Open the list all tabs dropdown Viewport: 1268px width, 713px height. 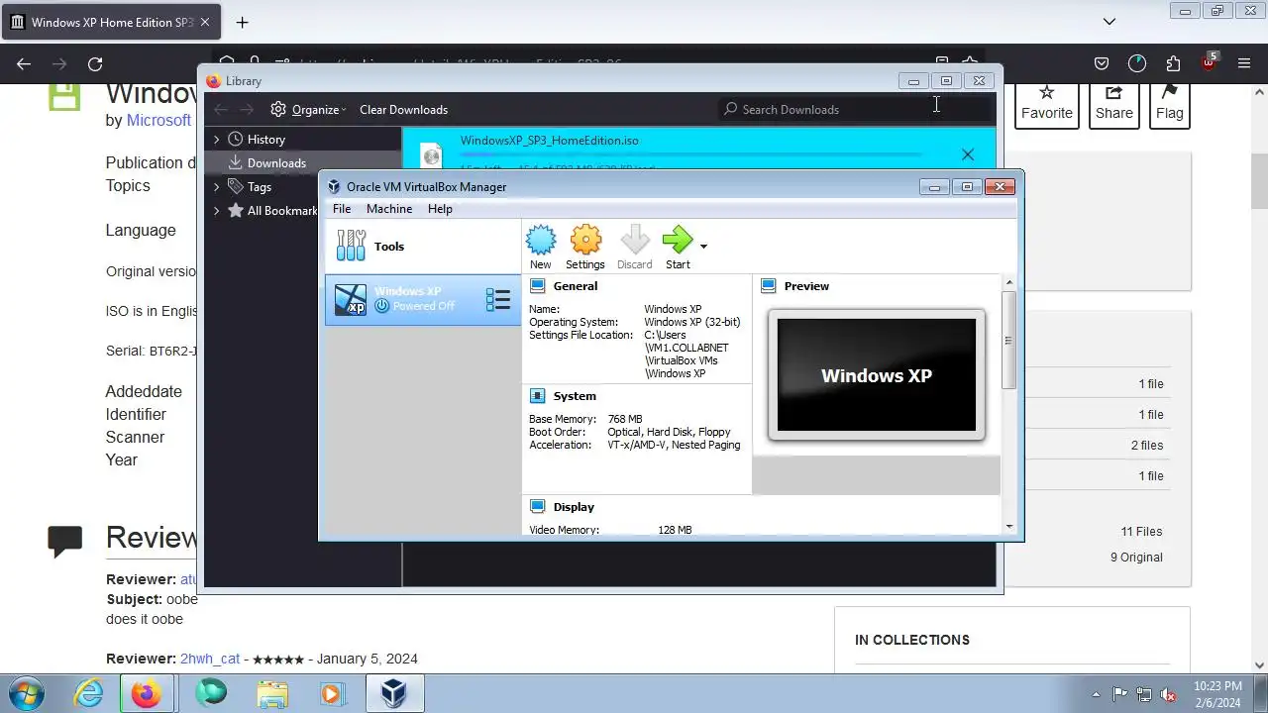tap(1109, 22)
